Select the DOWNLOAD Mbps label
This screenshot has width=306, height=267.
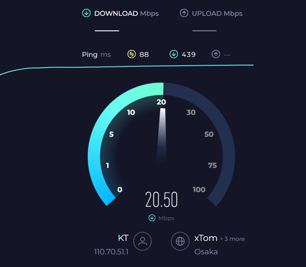click(126, 13)
